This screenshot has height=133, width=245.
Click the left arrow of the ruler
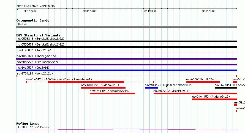[x=17, y=9]
